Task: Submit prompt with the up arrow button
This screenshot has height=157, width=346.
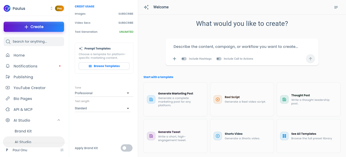Action: pyautogui.click(x=311, y=59)
